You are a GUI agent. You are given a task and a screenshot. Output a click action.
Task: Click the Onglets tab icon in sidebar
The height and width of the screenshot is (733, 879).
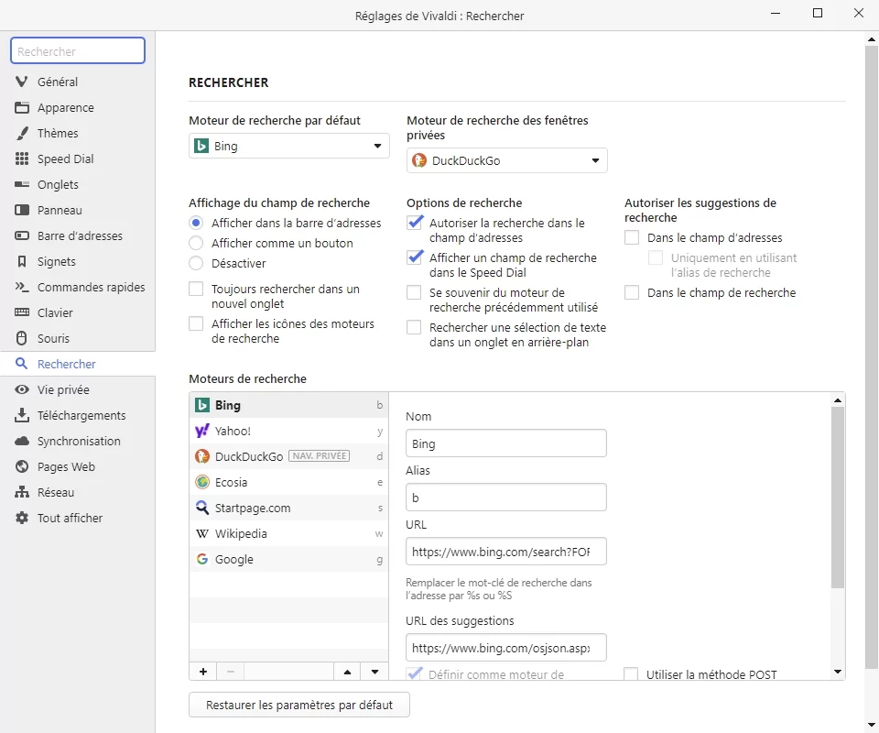[21, 184]
